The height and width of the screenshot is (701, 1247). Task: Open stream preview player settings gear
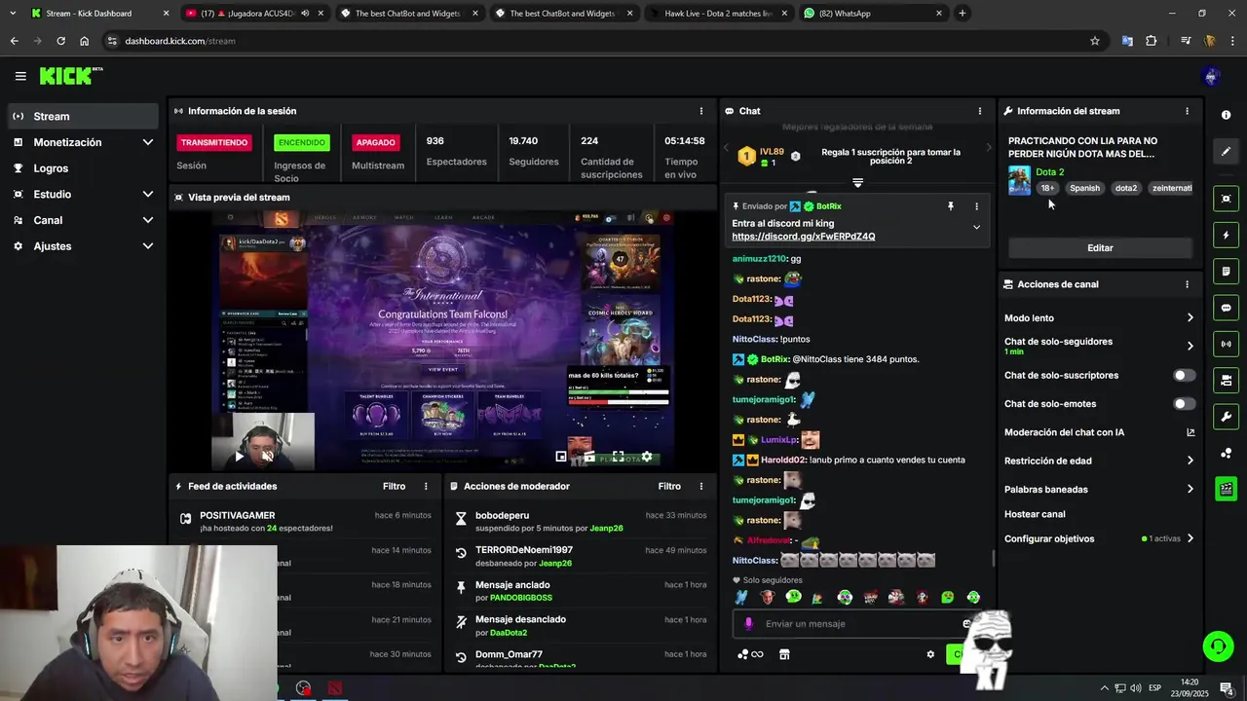pyautogui.click(x=646, y=456)
